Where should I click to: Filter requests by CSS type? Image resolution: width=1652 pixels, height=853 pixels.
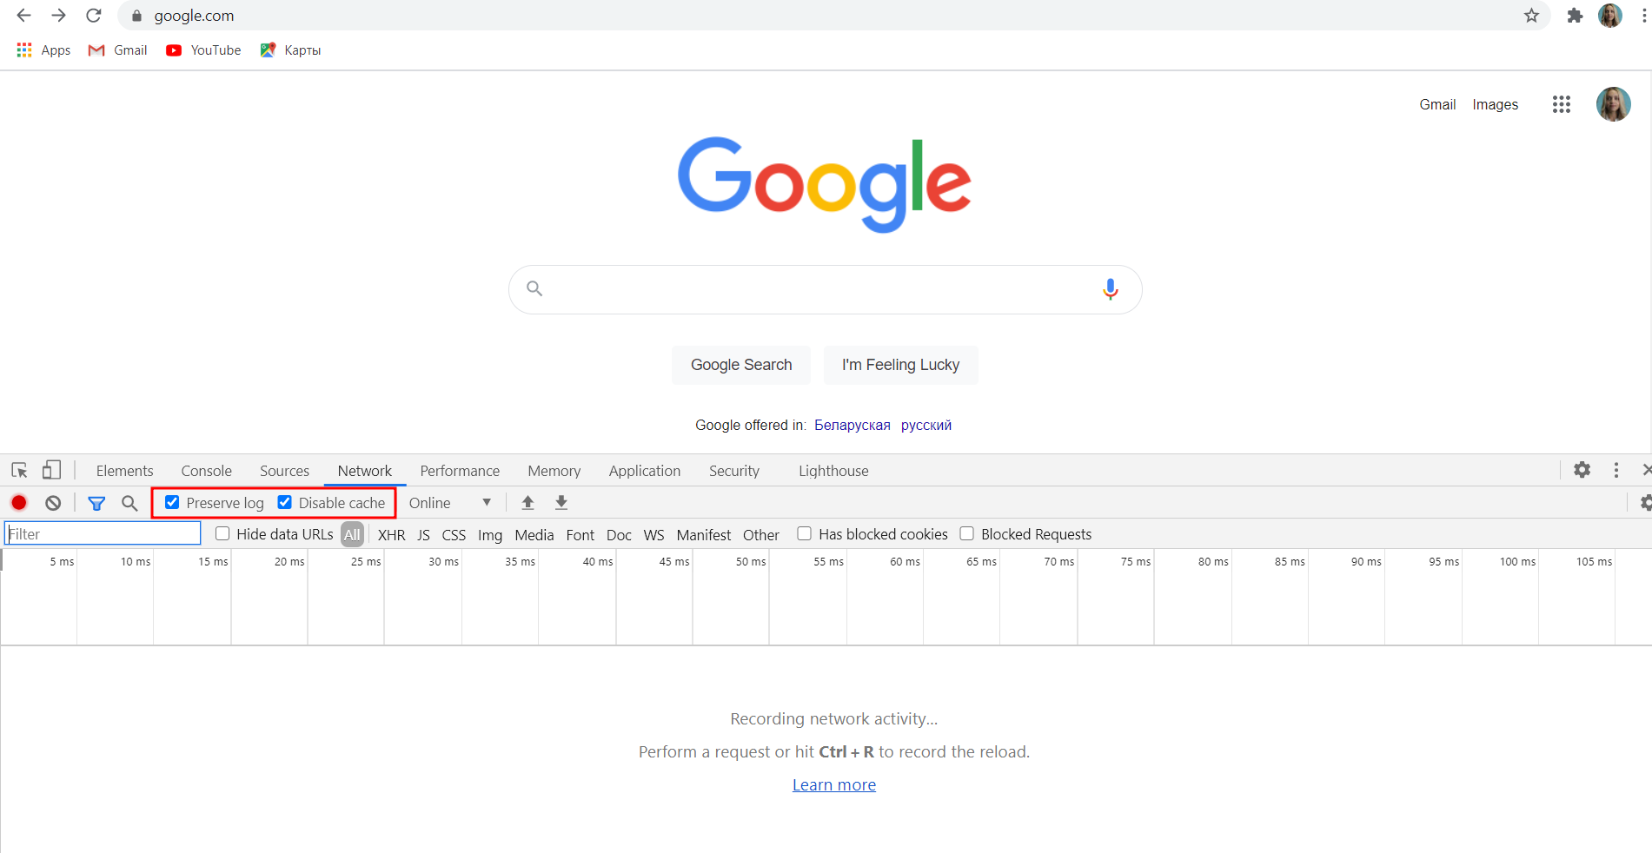point(454,534)
